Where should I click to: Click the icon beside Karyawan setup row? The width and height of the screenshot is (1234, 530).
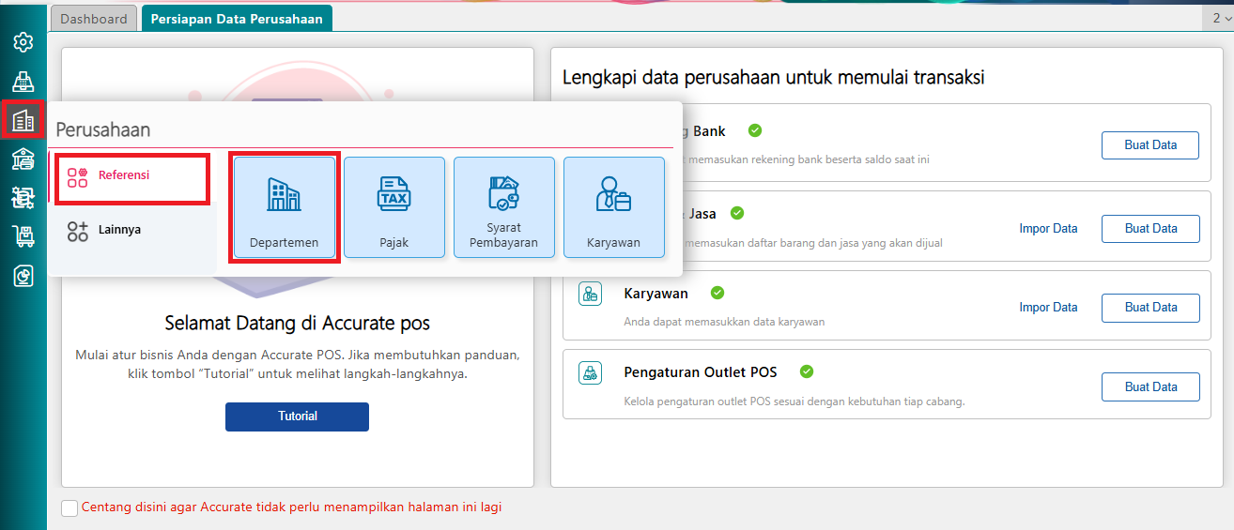590,294
